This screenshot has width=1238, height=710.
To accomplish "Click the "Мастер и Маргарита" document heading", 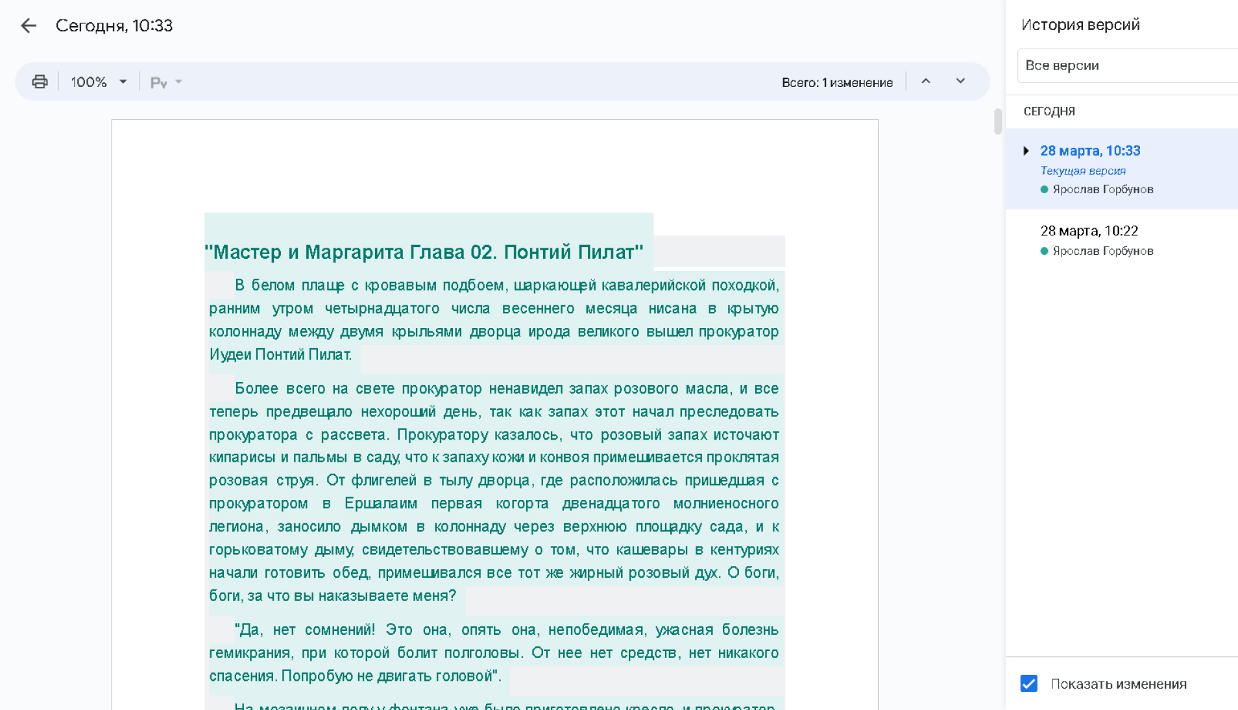I will (x=424, y=252).
